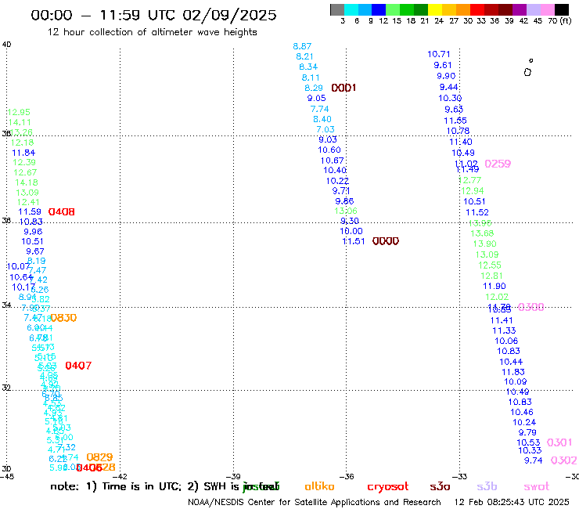The height and width of the screenshot is (509, 579).
Task: Click the cryosat time marker 0408
Action: coord(62,211)
